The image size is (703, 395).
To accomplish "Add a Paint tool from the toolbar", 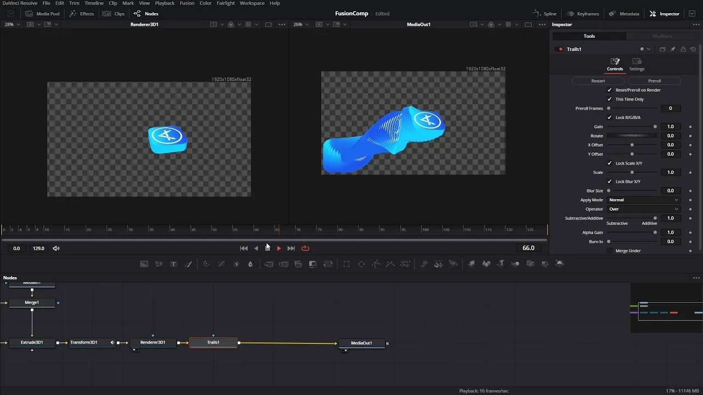I will pos(188,264).
